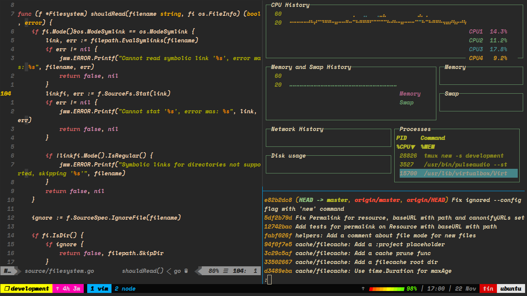Viewport: 527px width, 296px height.
Task: Click return false, filepath.SkipDir line
Action: (x=111, y=253)
